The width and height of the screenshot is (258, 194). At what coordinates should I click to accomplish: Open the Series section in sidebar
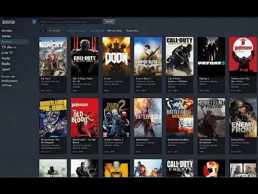tap(6, 36)
